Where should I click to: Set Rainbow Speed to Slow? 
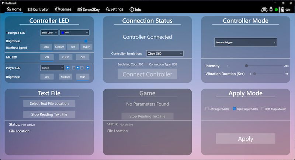[46, 47]
